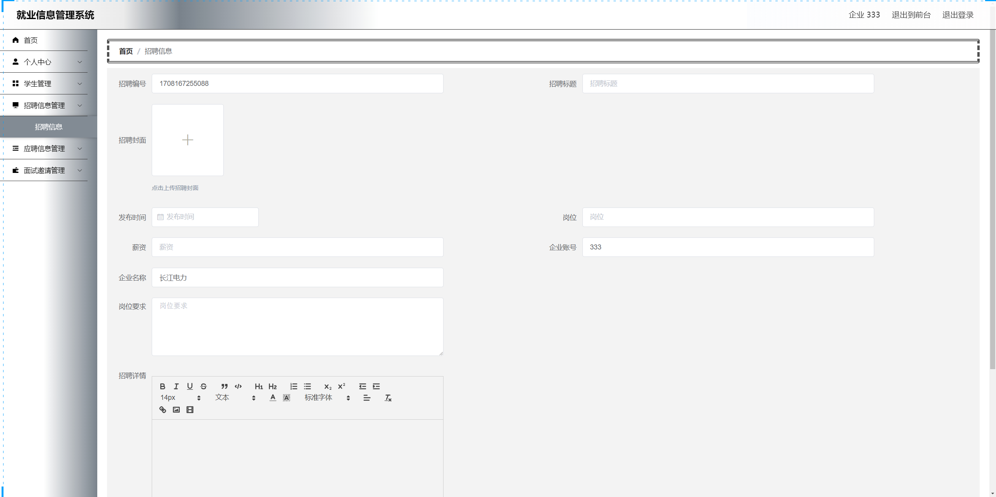Insert a video into the editor

click(x=190, y=410)
